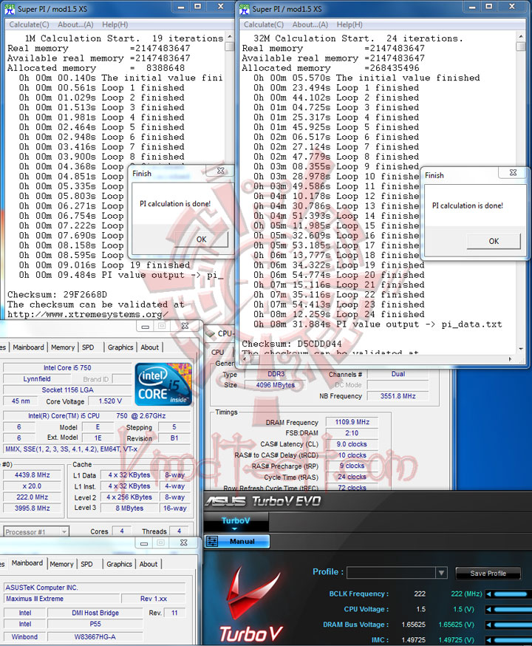Open About...(A) menu in left Super PI
This screenshot has width=532, height=646.
coord(75,24)
